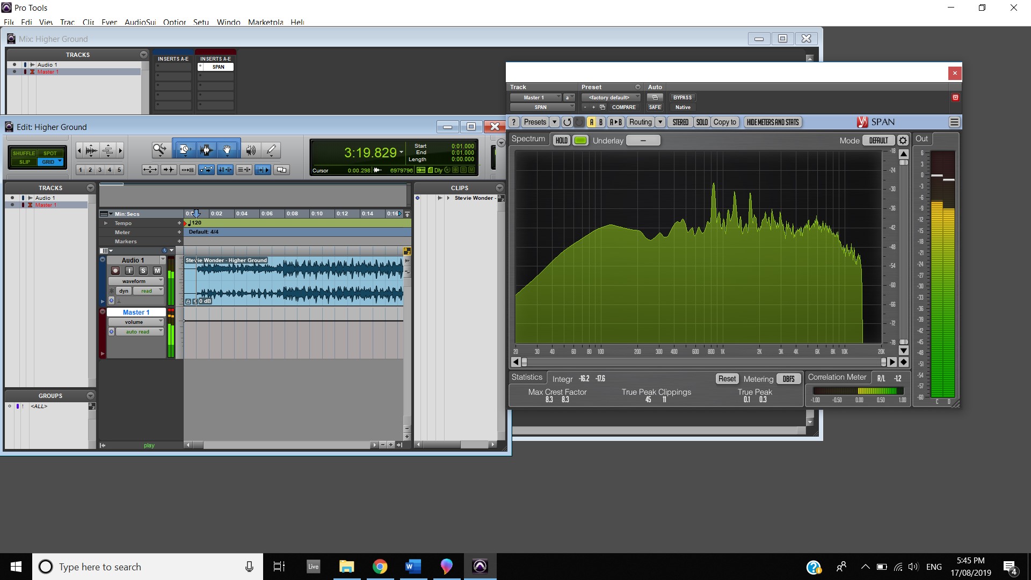The height and width of the screenshot is (580, 1031).
Task: Open SPAN spectrum mode settings gear
Action: coord(903,140)
